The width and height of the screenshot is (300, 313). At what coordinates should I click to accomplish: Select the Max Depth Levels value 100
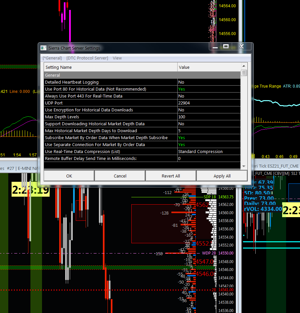209,117
